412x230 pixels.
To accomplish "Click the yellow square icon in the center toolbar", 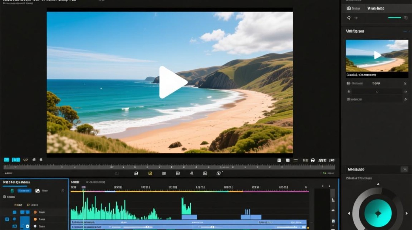I will [x=150, y=173].
